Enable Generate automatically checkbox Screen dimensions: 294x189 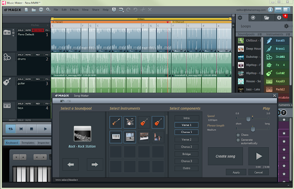pyautogui.click(x=237, y=139)
